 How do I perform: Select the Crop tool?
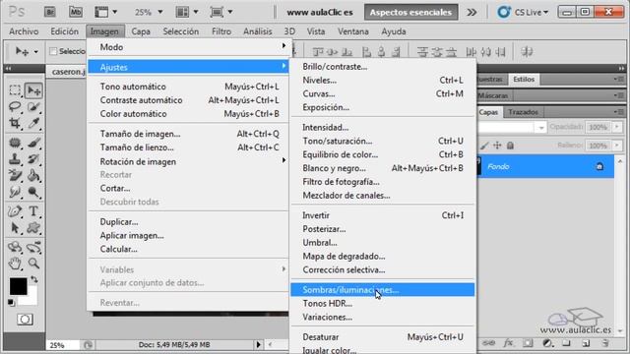pyautogui.click(x=15, y=123)
